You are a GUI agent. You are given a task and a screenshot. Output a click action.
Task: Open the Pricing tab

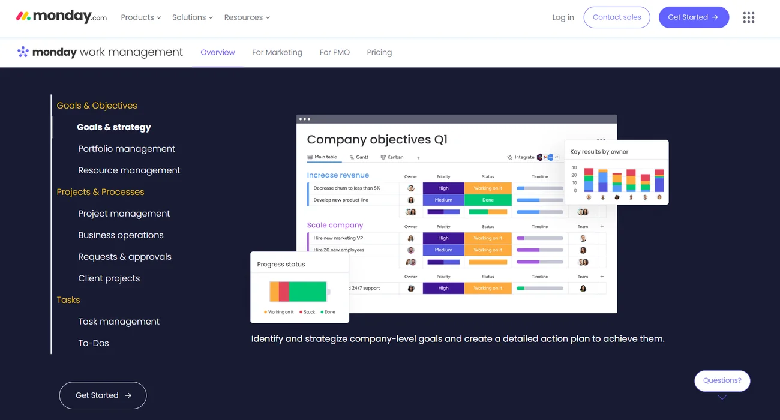coord(379,52)
